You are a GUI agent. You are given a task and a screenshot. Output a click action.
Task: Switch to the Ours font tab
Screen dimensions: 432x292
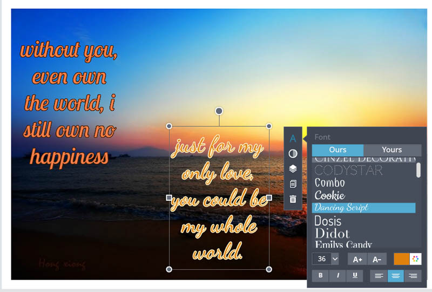tap(337, 150)
